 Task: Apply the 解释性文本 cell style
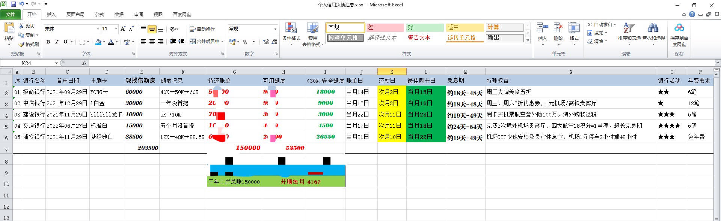point(385,38)
